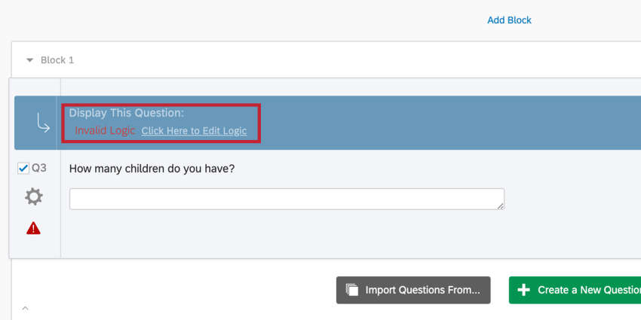Click inside the text entry answer box
Screen dimensions: 641x320
pyautogui.click(x=287, y=199)
